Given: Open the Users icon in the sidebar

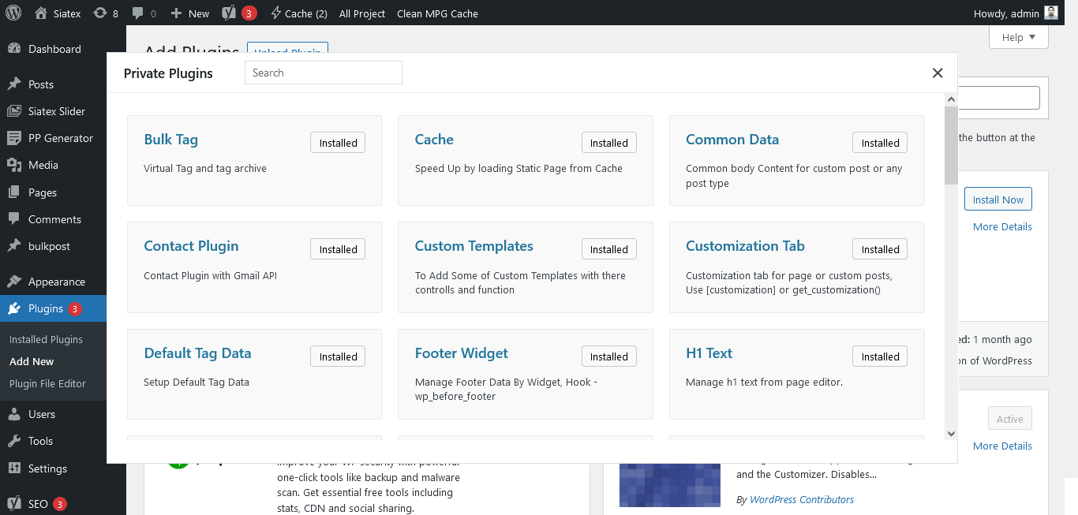Looking at the screenshot, I should pyautogui.click(x=16, y=413).
